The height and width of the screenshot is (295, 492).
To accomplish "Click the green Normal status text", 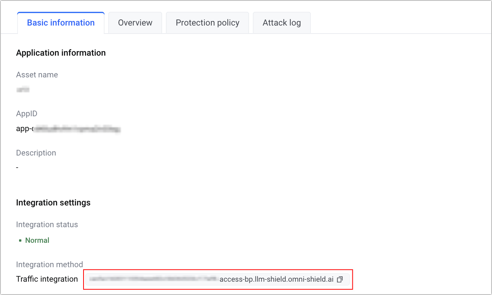I will [x=37, y=240].
